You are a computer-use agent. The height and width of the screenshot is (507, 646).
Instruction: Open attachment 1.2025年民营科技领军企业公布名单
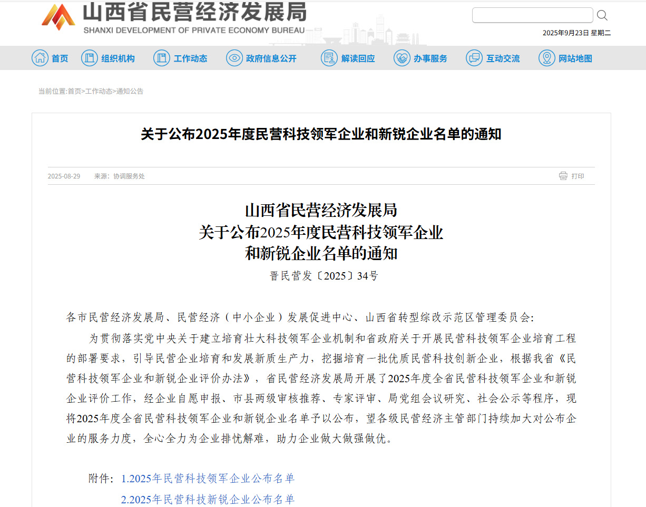208,478
